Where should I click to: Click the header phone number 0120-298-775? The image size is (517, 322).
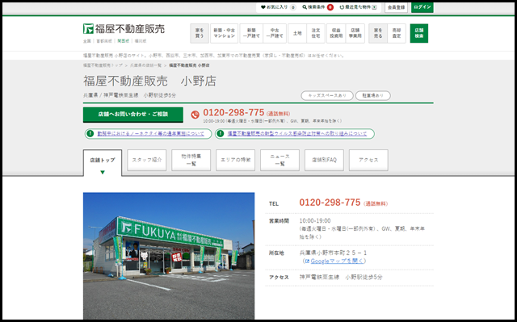233,113
